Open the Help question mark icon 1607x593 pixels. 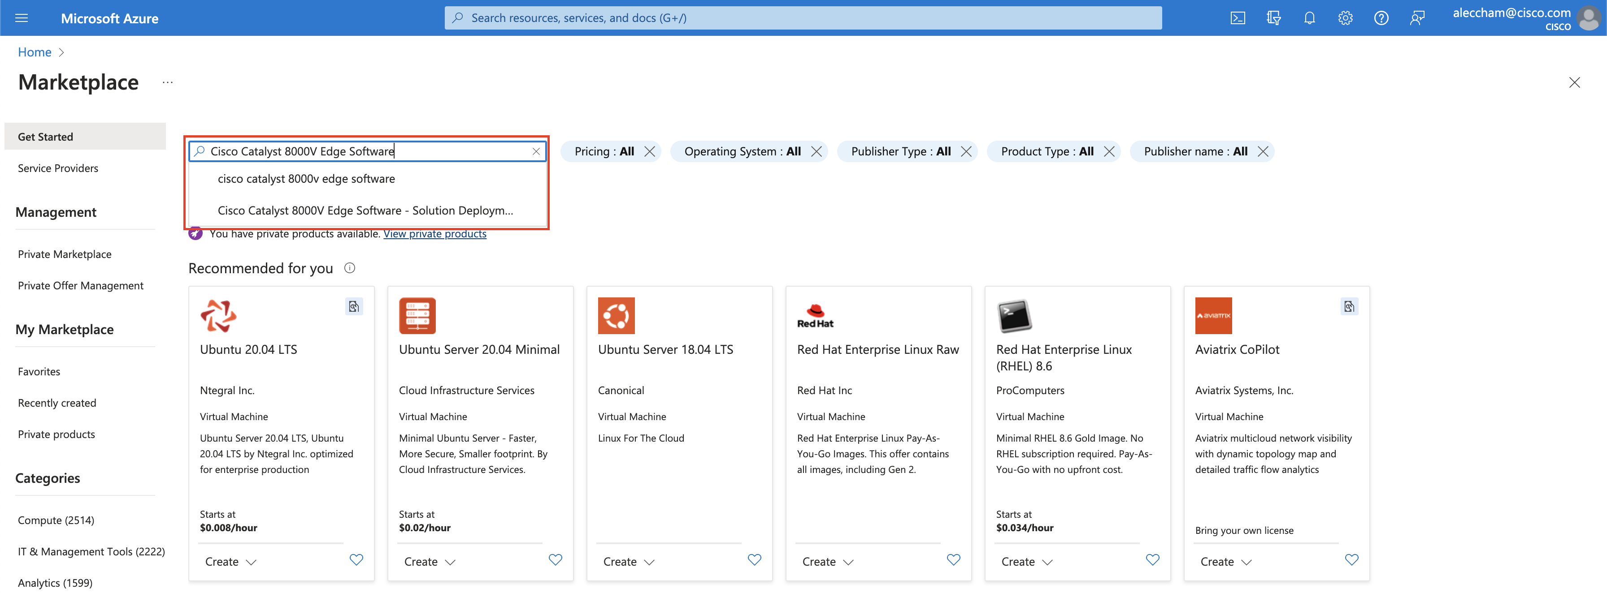click(1381, 18)
